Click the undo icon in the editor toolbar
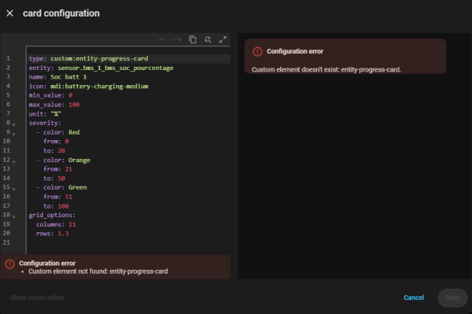472x314 pixels. click(x=163, y=39)
